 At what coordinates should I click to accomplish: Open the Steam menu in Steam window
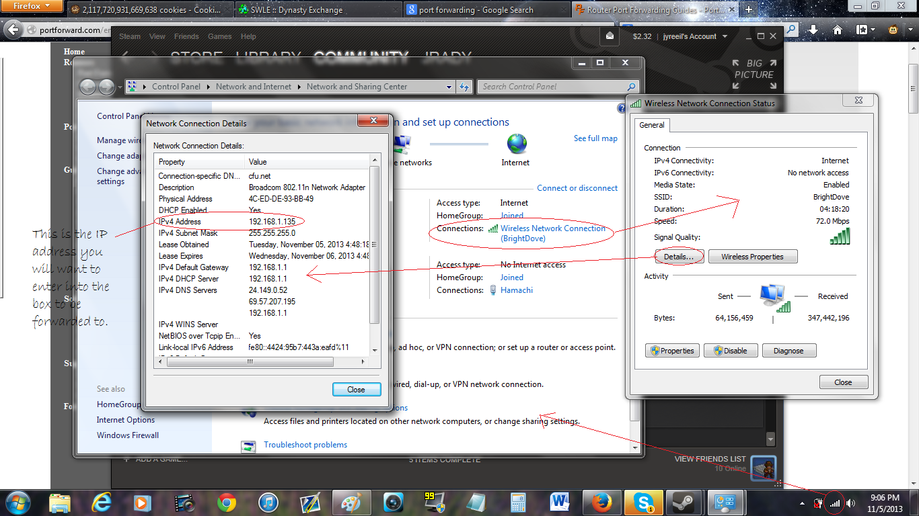[130, 36]
